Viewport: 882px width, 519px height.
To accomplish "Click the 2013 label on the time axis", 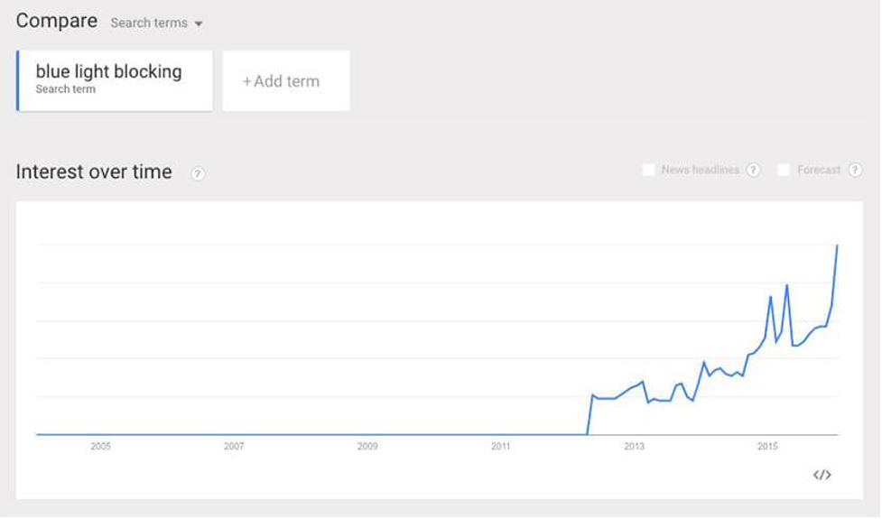I will [634, 447].
